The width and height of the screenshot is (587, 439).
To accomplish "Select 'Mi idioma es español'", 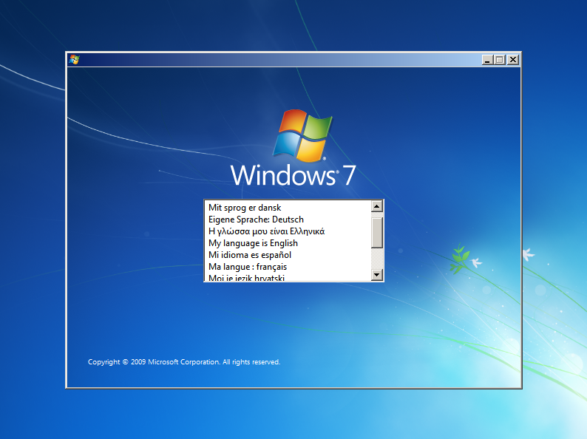I will tap(288, 255).
